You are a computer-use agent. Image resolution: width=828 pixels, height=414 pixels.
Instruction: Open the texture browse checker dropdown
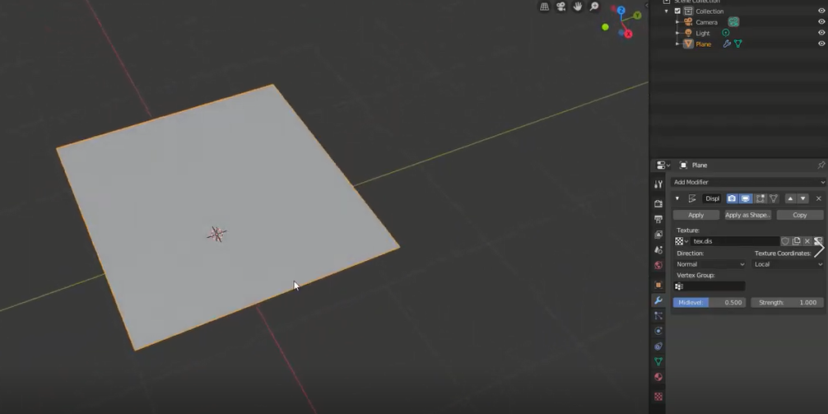point(681,241)
